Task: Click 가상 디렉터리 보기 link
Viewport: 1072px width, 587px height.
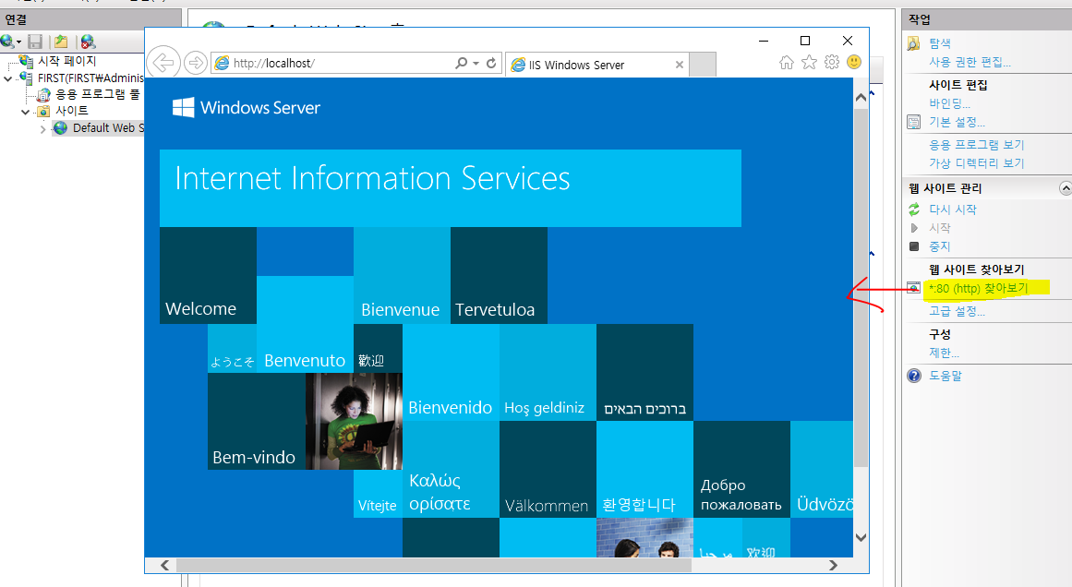Action: click(x=976, y=163)
